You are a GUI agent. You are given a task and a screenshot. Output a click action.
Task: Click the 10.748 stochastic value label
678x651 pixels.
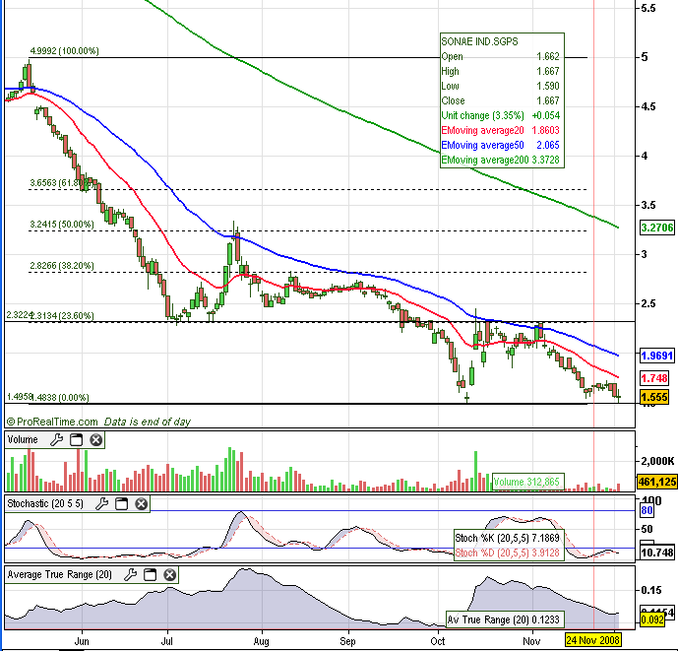coord(657,553)
